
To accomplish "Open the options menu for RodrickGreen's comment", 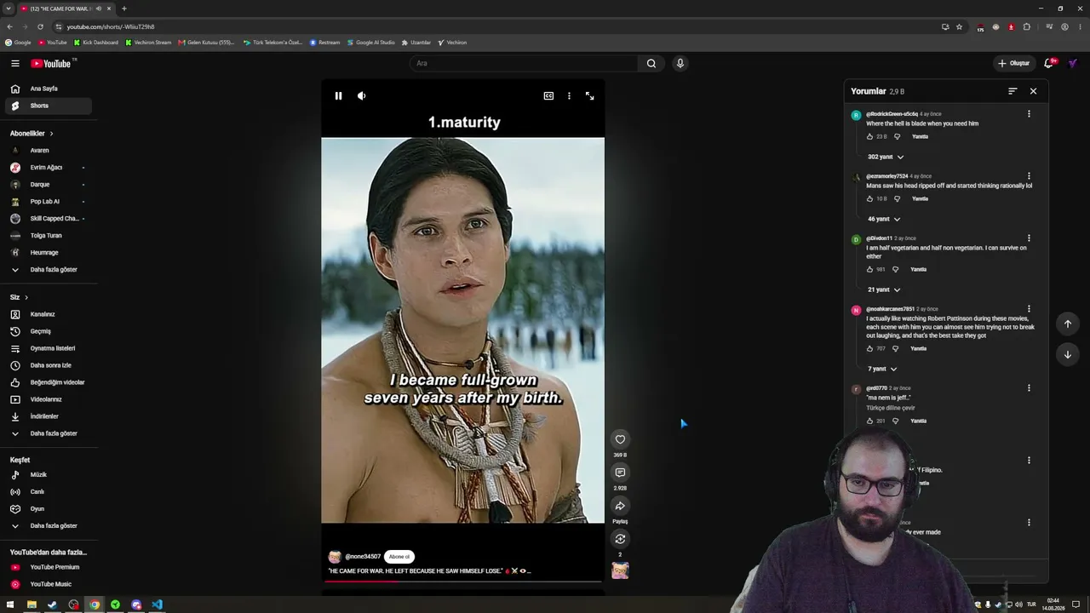I will pos(1029,114).
